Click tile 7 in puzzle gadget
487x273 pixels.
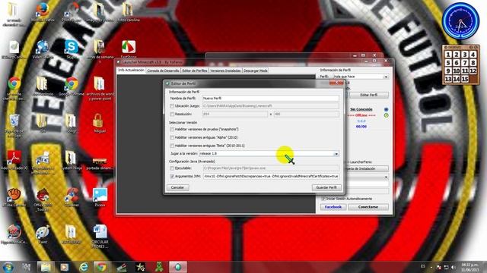click(465, 63)
